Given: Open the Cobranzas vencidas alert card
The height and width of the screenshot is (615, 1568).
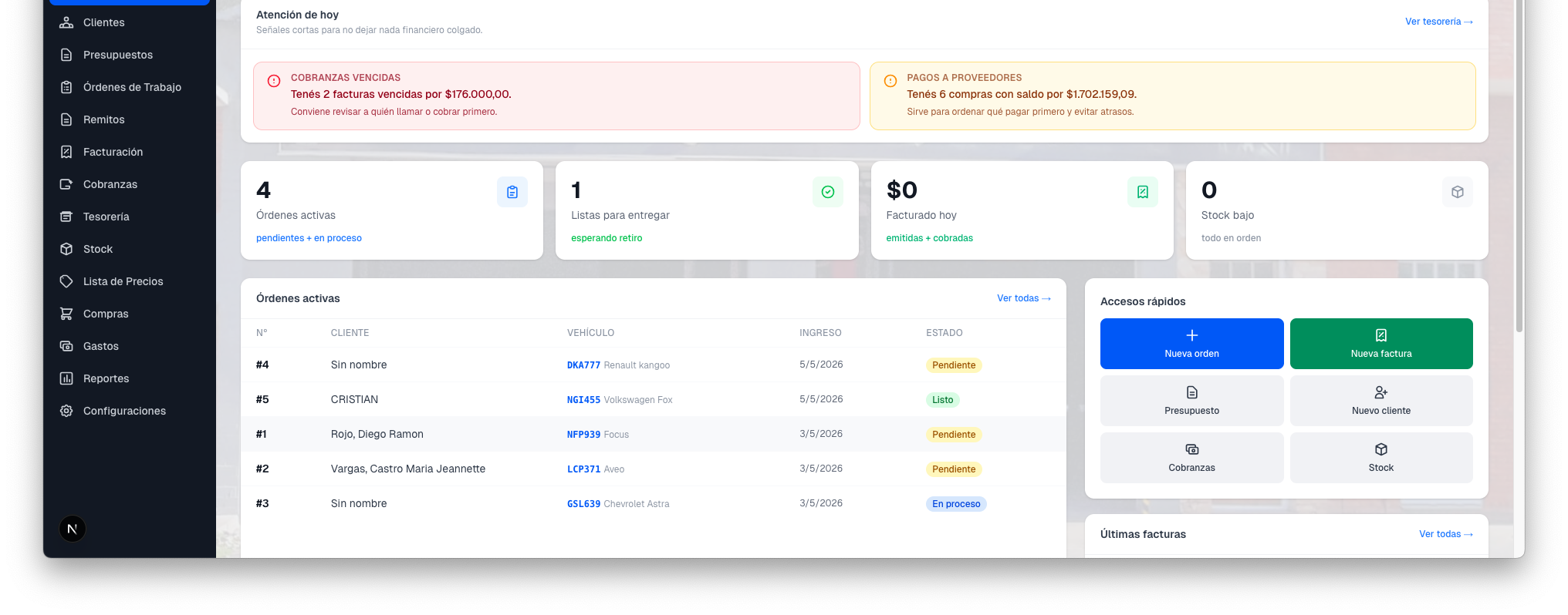Looking at the screenshot, I should tap(556, 96).
